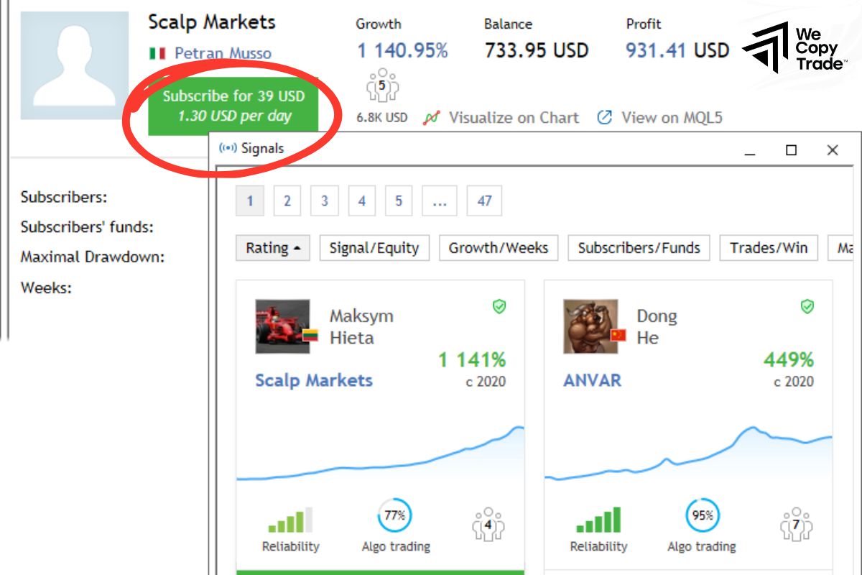
Task: Click the subscribers icon showing 7 on ANVAR card
Action: tap(796, 524)
